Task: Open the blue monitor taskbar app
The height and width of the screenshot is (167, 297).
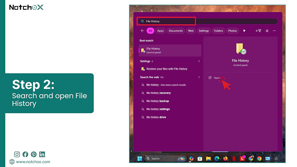Action: (x=268, y=159)
